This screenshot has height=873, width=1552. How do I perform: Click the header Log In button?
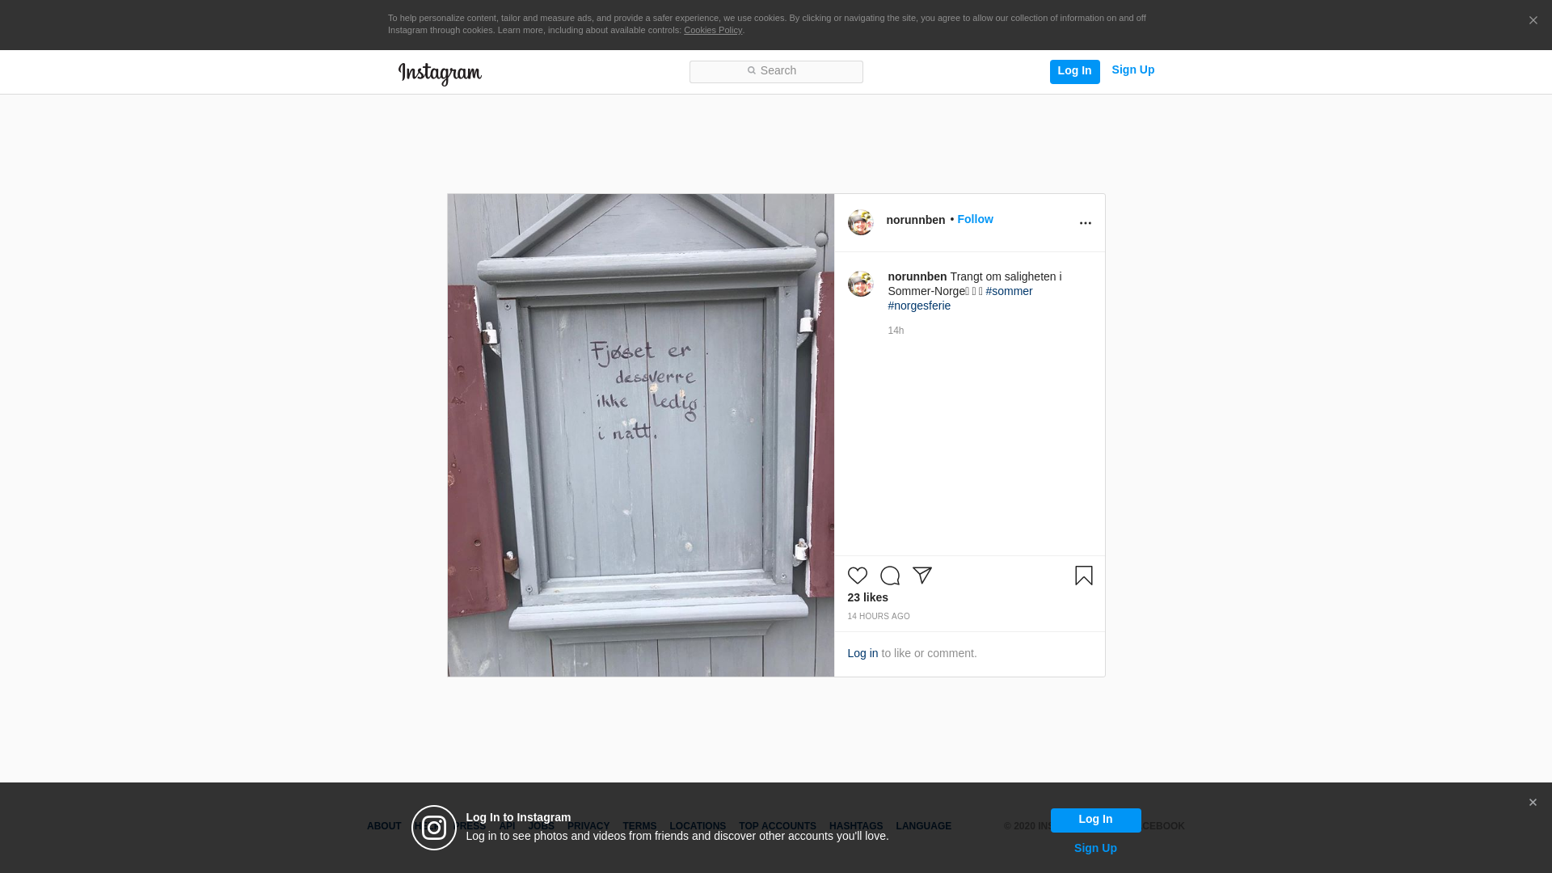1074,71
